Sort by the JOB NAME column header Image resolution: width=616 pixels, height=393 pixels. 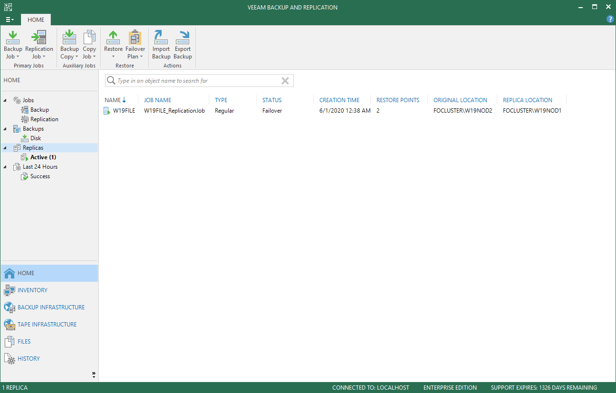(158, 100)
